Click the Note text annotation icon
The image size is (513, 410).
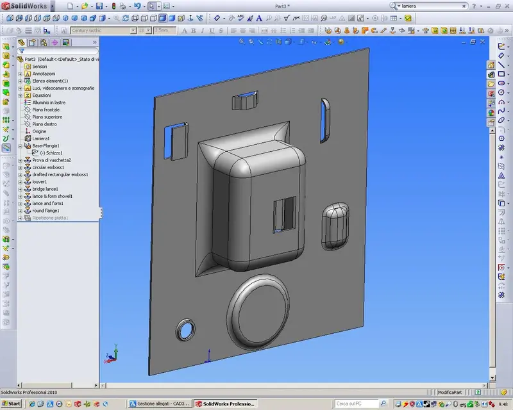coord(259,19)
